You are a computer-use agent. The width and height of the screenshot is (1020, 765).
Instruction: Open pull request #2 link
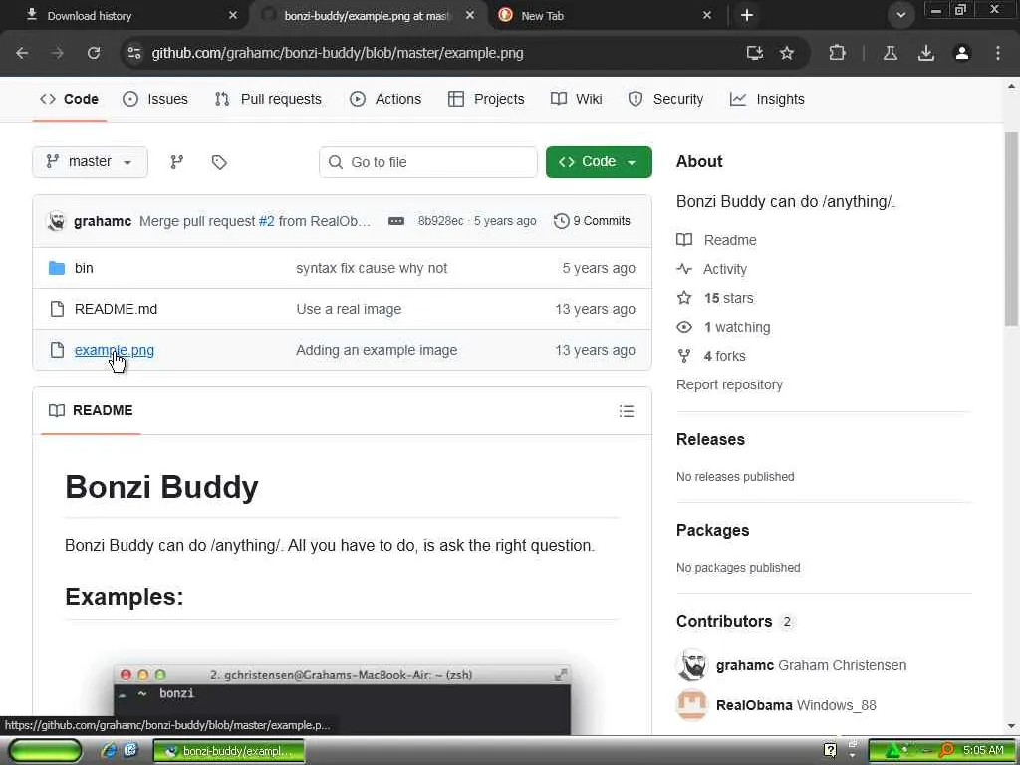[267, 221]
